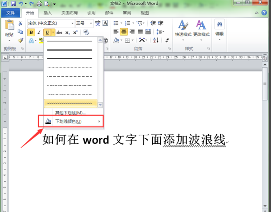Click the shading paint bucket icon
The image size is (271, 212).
pos(116,40)
